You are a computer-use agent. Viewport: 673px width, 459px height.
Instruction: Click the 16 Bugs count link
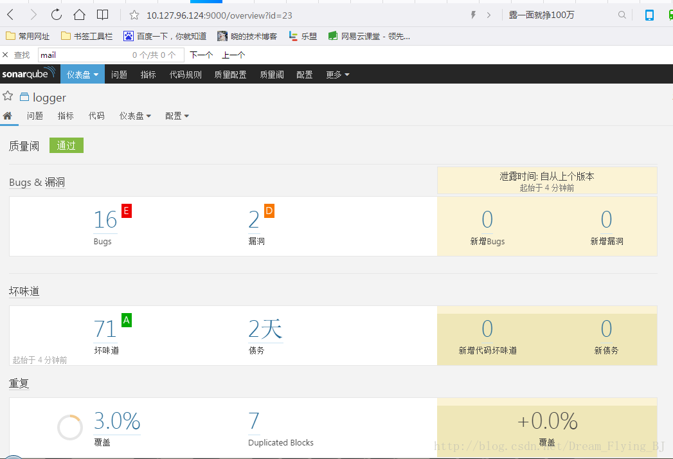105,219
